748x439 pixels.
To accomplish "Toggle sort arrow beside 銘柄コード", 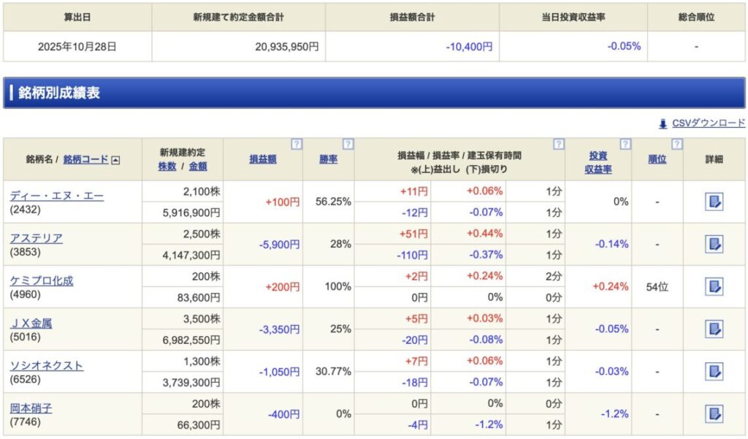I will pyautogui.click(x=115, y=159).
